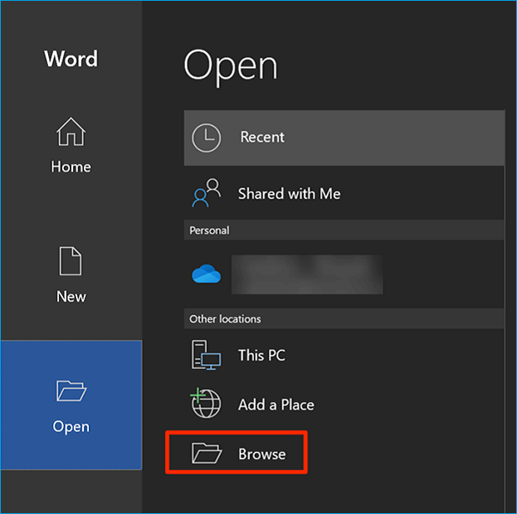Choose This PC as the location
The height and width of the screenshot is (514, 517).
[344, 355]
